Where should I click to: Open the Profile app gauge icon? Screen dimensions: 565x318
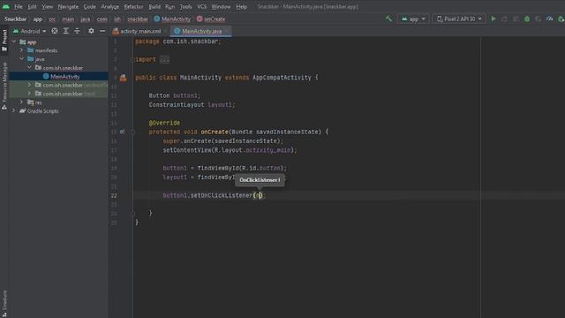click(x=549, y=19)
